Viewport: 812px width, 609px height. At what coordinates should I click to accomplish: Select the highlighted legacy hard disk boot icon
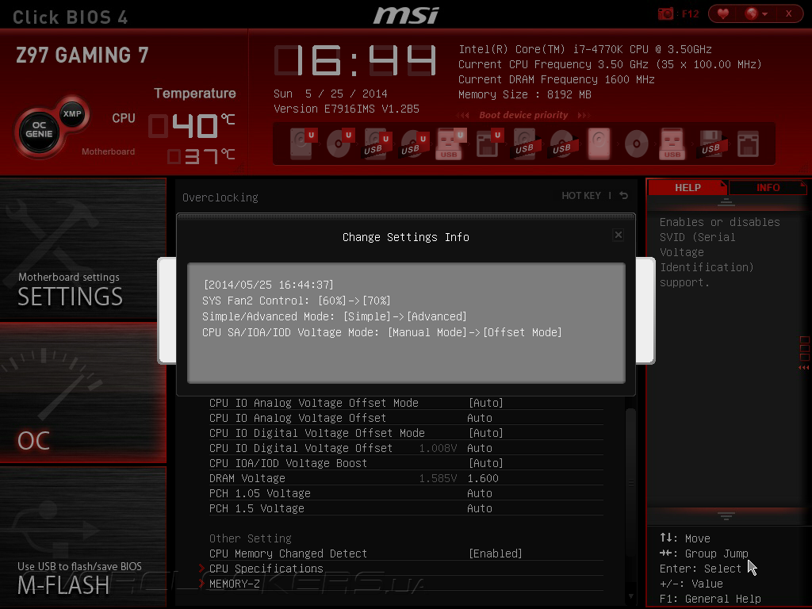[599, 144]
